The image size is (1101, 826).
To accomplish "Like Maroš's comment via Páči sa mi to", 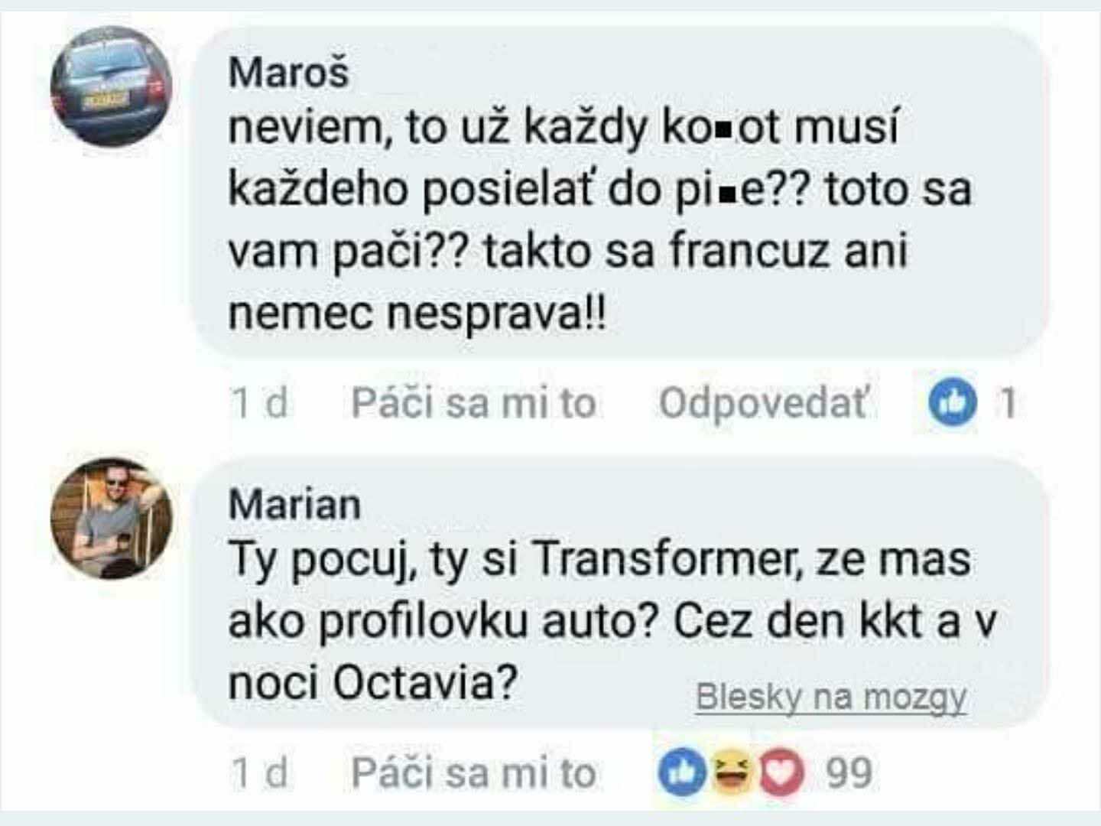I will (x=473, y=403).
